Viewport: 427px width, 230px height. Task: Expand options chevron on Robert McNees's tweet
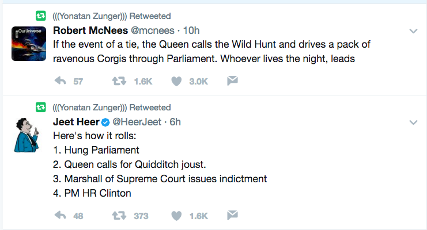[x=413, y=30]
